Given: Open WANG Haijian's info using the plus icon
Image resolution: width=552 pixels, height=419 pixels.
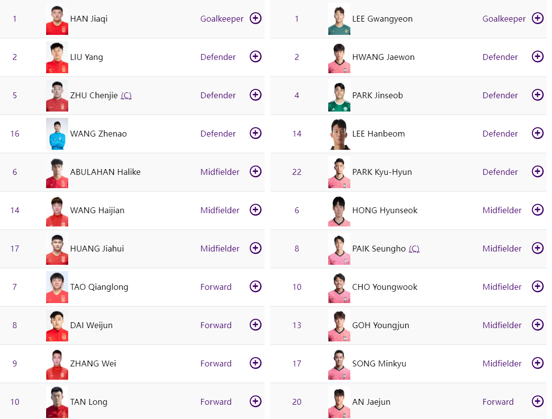Looking at the screenshot, I should coord(255,210).
